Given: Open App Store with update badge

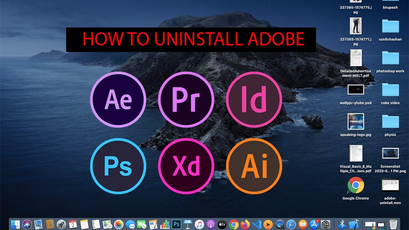Looking at the screenshot, I should (314, 224).
